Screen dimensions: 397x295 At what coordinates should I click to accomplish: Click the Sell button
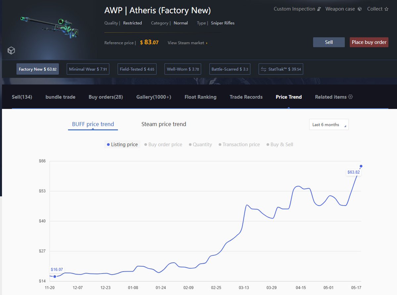click(x=329, y=42)
